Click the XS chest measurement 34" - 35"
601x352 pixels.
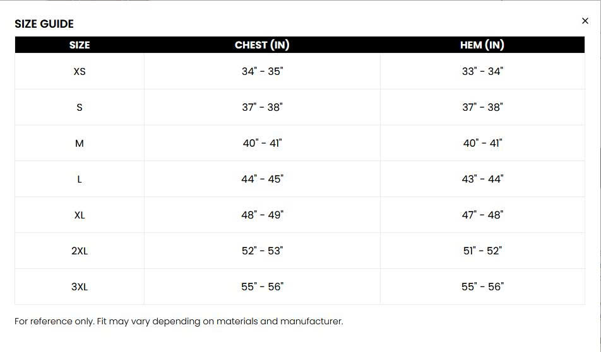[262, 72]
